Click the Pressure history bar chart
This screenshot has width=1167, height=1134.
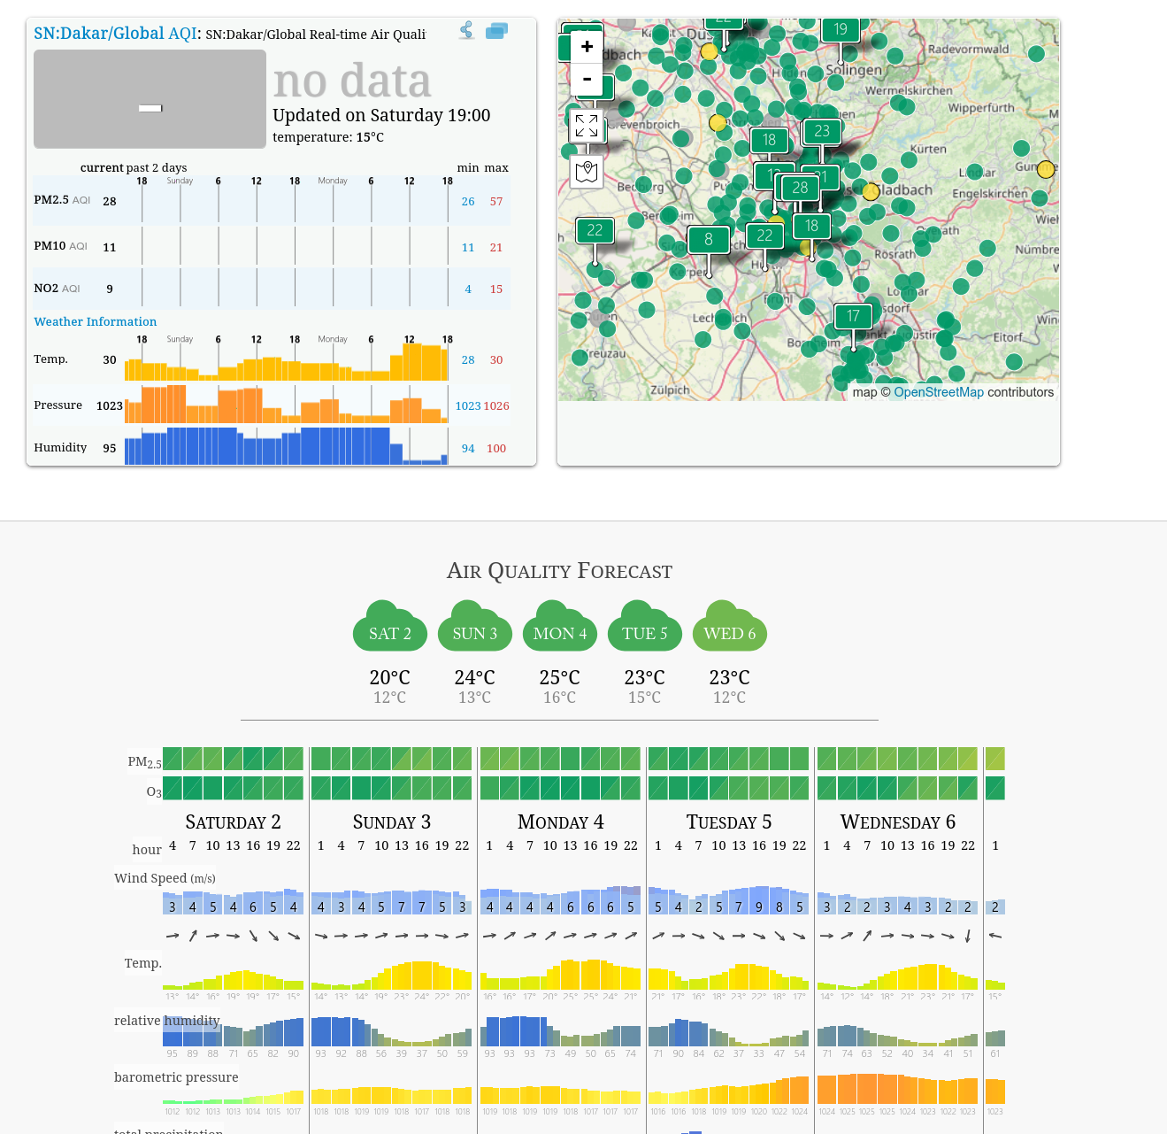[x=287, y=404]
